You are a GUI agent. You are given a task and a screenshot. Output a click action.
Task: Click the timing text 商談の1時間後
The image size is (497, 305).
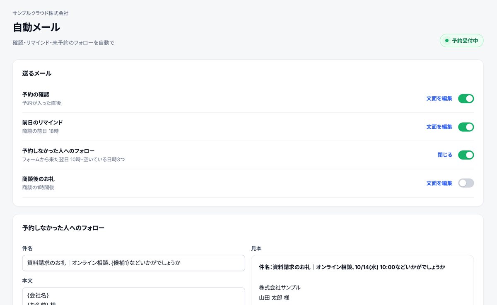pyautogui.click(x=38, y=187)
